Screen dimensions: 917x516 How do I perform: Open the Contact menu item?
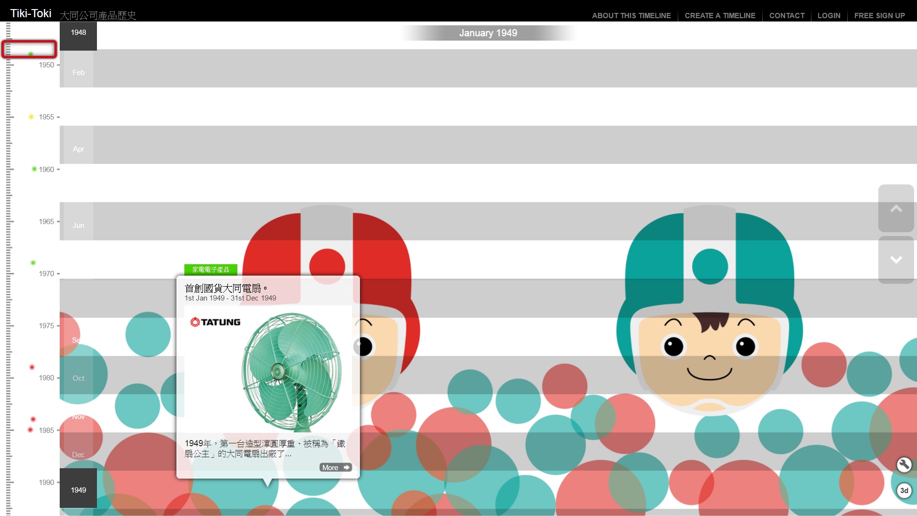[x=787, y=15]
